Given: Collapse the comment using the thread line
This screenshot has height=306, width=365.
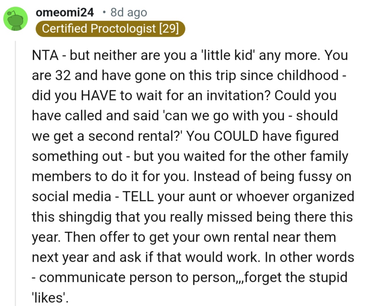Looking at the screenshot, I should pyautogui.click(x=15, y=173).
